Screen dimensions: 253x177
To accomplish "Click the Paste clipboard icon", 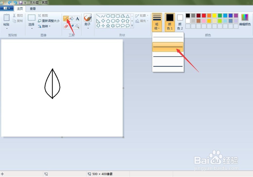I will coord(7,17).
